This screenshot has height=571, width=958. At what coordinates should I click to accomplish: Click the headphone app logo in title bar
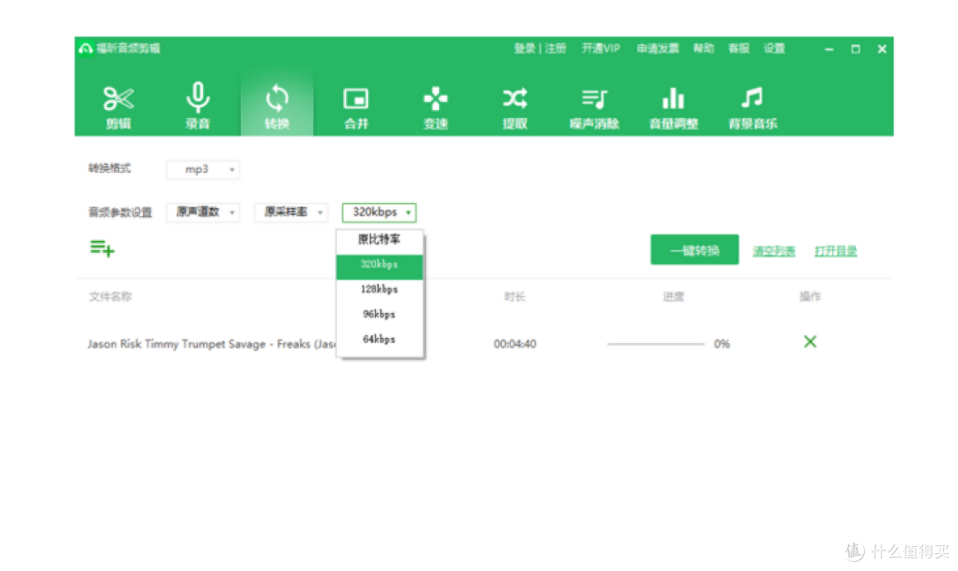pos(85,48)
